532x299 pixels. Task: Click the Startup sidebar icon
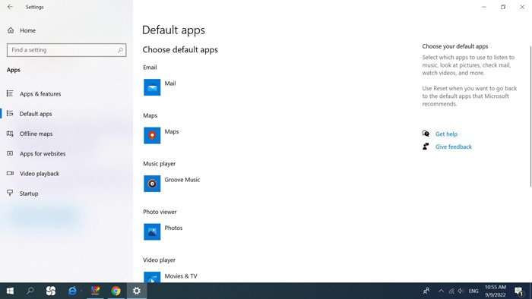[10, 193]
